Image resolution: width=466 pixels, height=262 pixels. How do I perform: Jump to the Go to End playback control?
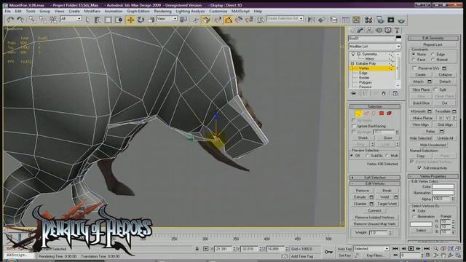click(x=427, y=248)
